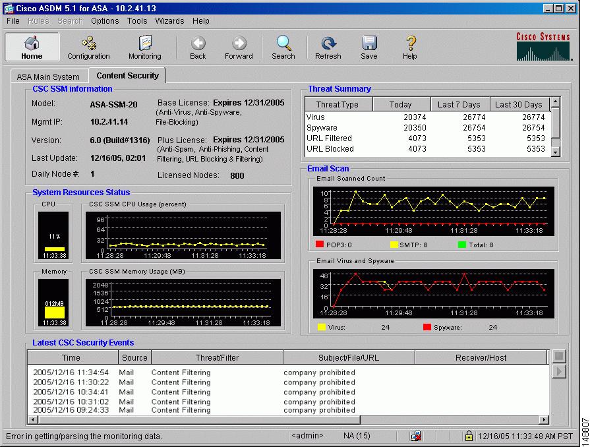
Task: Open Help question mark icon
Action: 410,47
